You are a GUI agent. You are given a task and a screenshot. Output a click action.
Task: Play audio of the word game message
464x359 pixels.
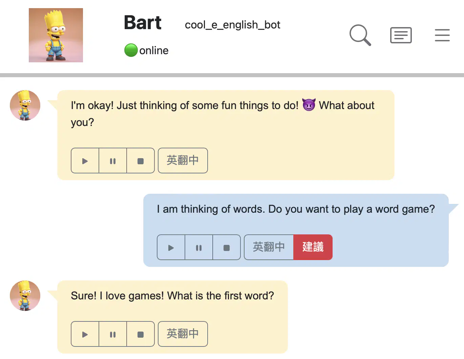(x=171, y=248)
